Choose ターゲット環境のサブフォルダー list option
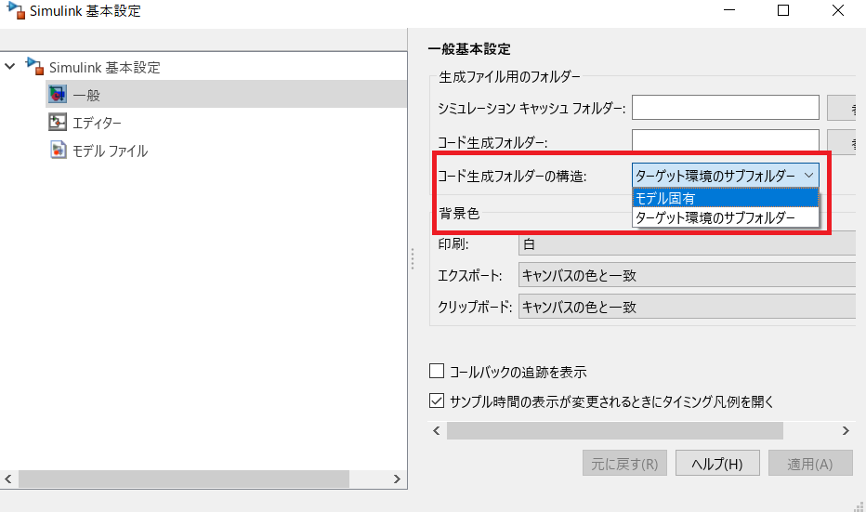Viewport: 866px width, 512px height. click(725, 217)
